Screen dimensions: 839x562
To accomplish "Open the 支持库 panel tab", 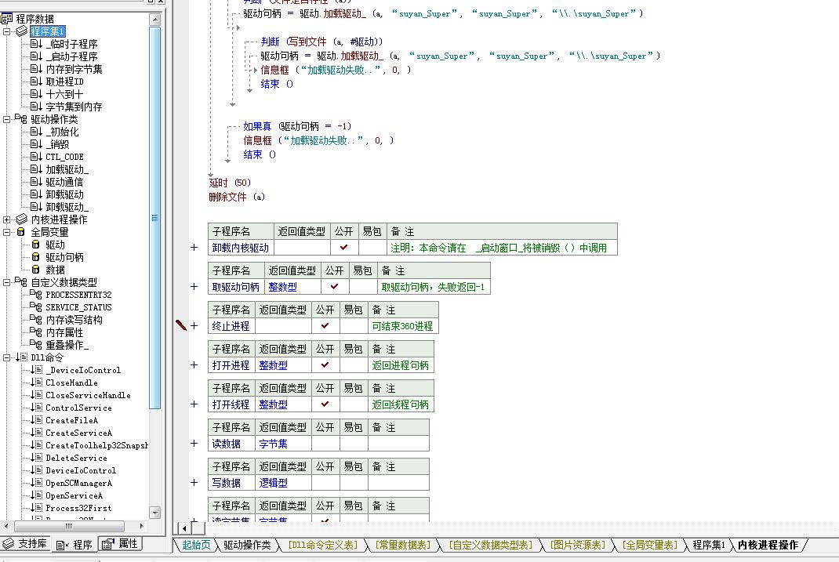I will [x=25, y=543].
